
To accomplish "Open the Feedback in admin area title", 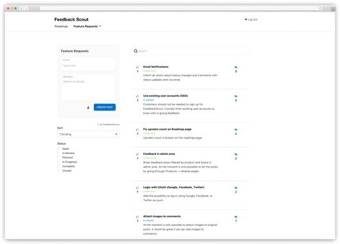I will click(159, 154).
